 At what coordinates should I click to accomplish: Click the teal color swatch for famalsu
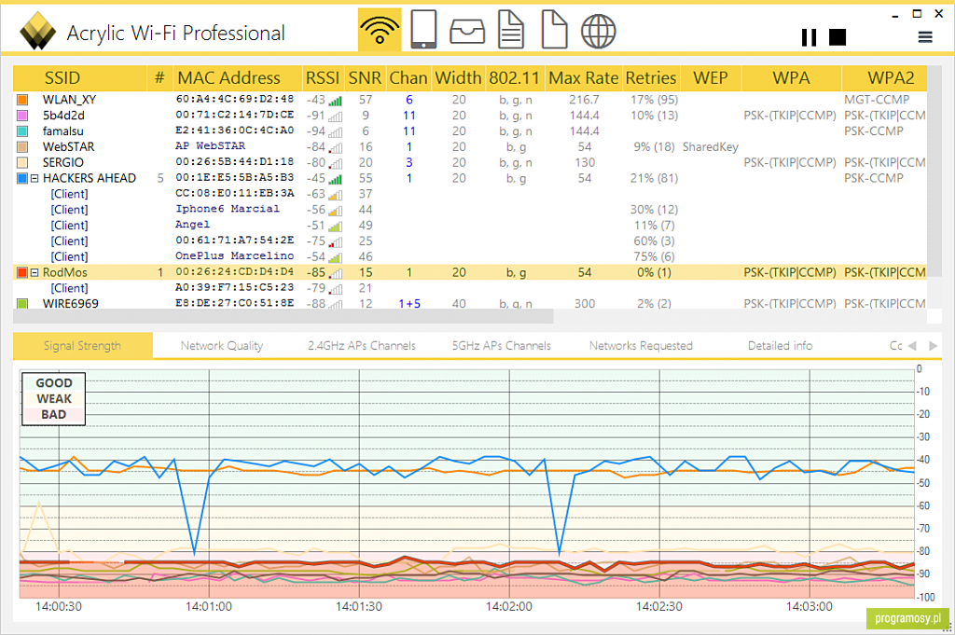pyautogui.click(x=22, y=131)
